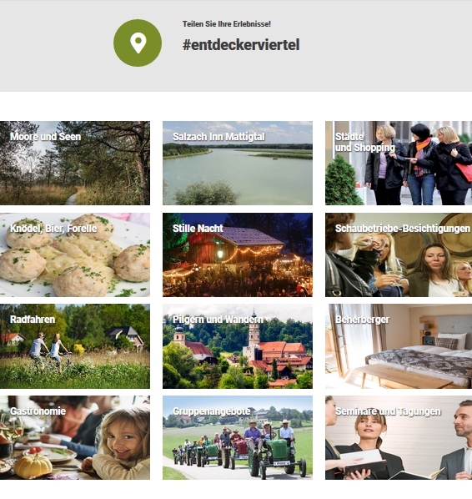Click the Knödel, Bier, Forelle tile

point(75,255)
